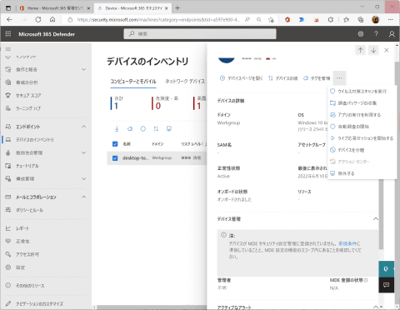This screenshot has width=400, height=310.
Task: Collapse navigation with the hamburger icon
Action: pos(8,49)
